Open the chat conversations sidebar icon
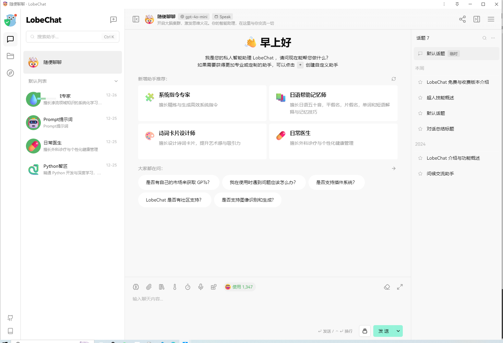Viewport: 503px width, 343px height. (x=10, y=39)
